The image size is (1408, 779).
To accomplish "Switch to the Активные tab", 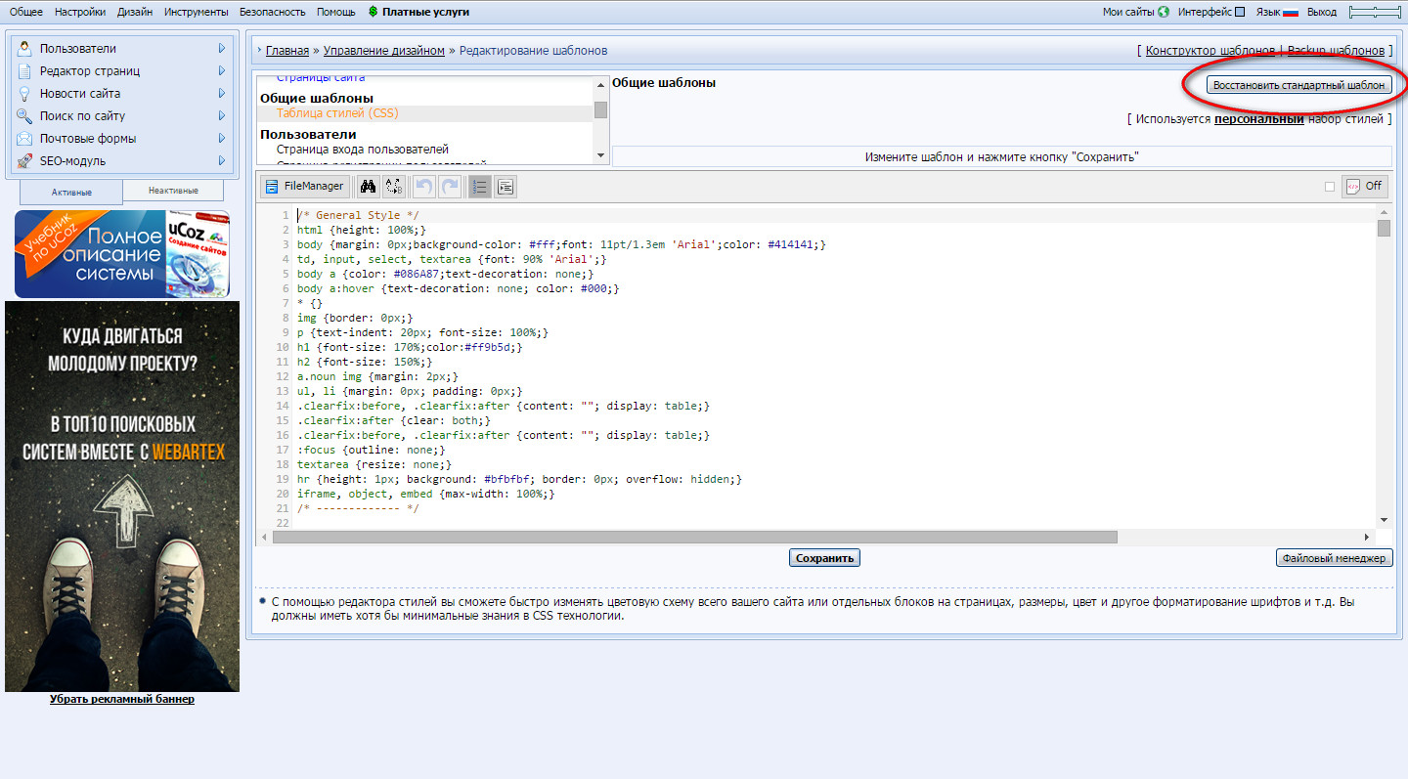I will click(71, 192).
